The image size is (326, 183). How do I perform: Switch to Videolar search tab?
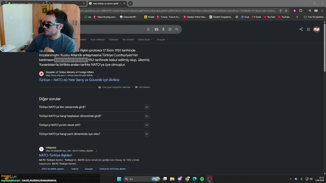click(x=114, y=39)
